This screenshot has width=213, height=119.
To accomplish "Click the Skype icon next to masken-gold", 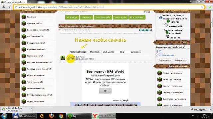I will click(x=166, y=25).
